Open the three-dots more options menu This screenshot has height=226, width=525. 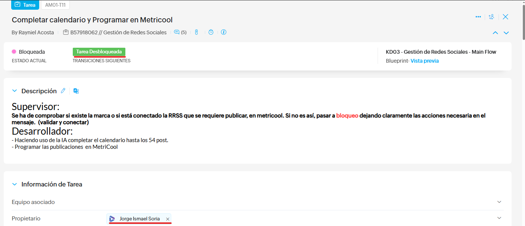[478, 17]
